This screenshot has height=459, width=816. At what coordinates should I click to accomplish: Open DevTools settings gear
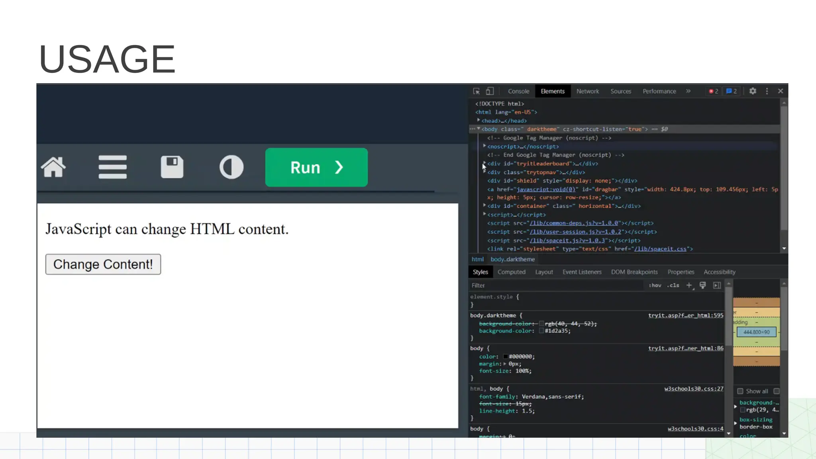(x=752, y=91)
